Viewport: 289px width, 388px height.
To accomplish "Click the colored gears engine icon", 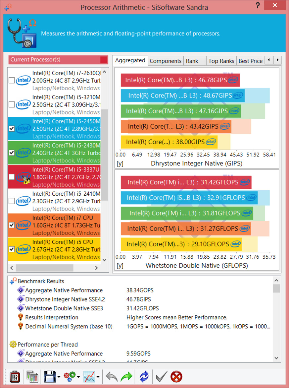I will tap(70, 377).
